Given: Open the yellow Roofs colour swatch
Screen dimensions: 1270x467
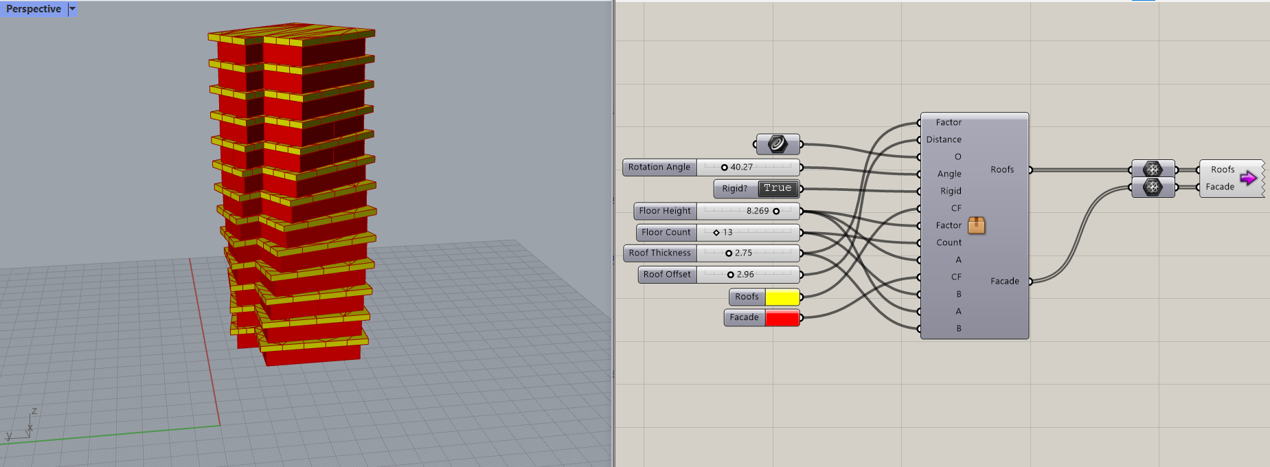Looking at the screenshot, I should 782,297.
